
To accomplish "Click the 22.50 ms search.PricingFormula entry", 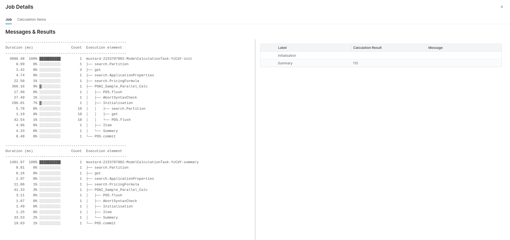I will point(116,81).
